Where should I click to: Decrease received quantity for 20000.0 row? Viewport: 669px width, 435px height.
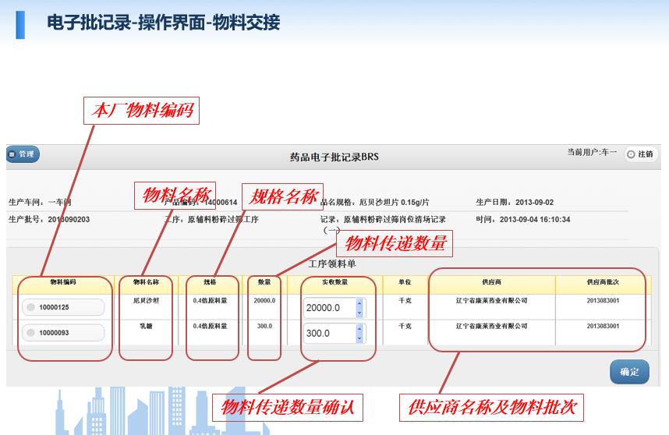pos(359,313)
